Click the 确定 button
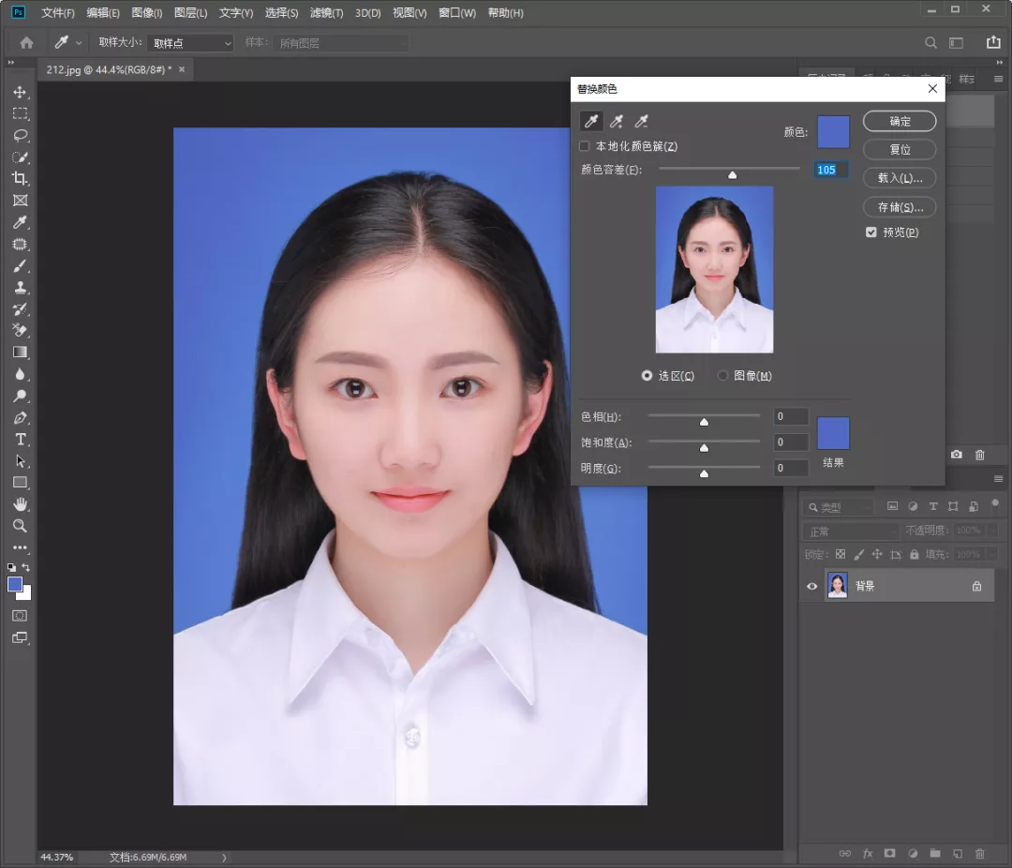This screenshot has width=1012, height=868. 900,121
